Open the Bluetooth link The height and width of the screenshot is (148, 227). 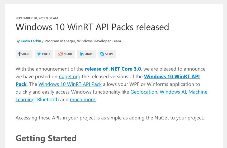pos(48,100)
